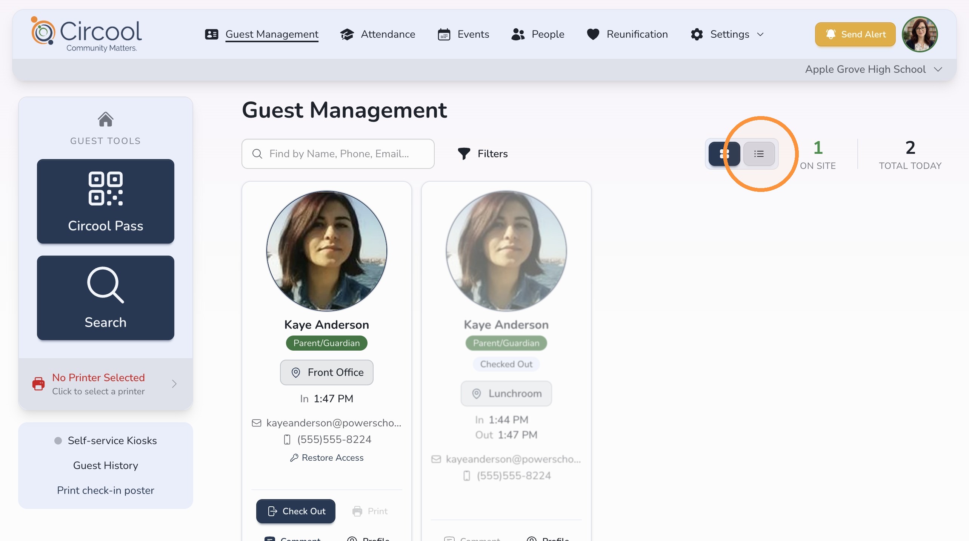Click the Front Office location button
Screen dimensions: 969x541
coord(327,372)
